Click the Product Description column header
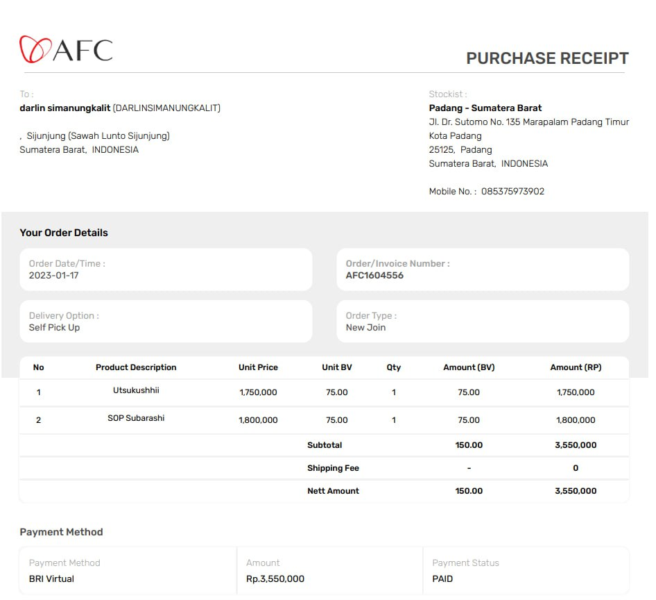This screenshot has width=656, height=600. tap(136, 367)
